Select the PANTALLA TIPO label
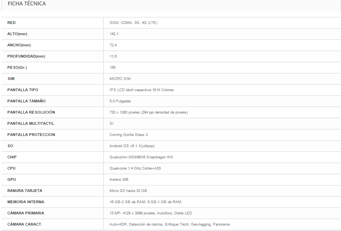The image size is (341, 231). pos(22,90)
